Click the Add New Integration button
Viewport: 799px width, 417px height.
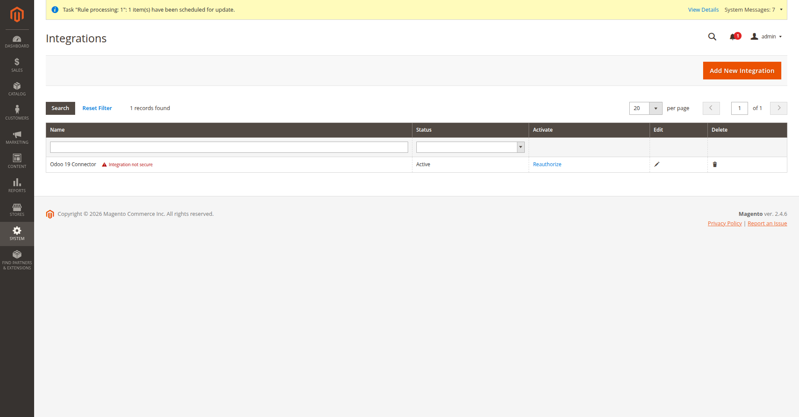742,71
